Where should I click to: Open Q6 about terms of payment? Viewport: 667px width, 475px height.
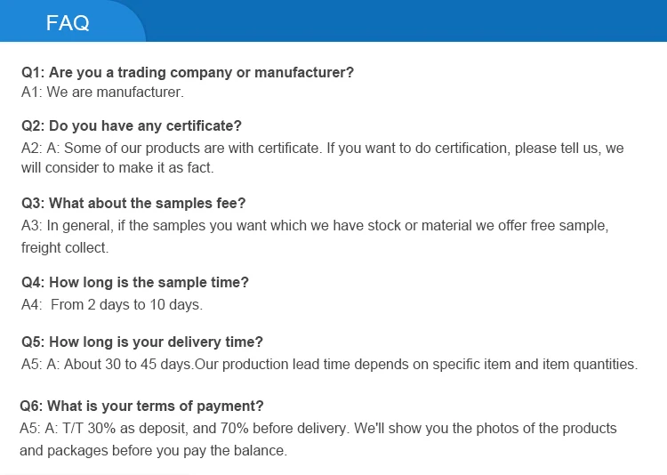[x=141, y=406]
